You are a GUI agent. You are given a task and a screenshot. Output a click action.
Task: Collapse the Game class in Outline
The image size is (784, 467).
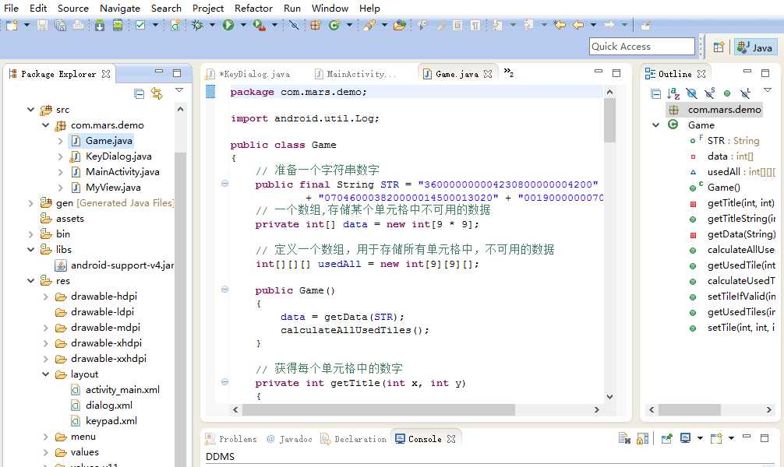coord(656,125)
